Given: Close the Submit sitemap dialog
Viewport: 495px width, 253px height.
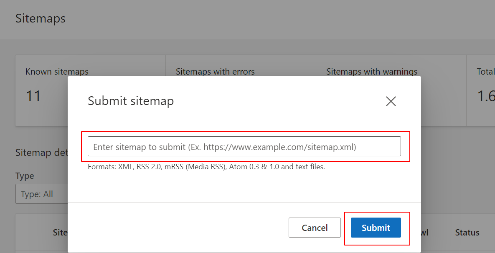Looking at the screenshot, I should (391, 101).
